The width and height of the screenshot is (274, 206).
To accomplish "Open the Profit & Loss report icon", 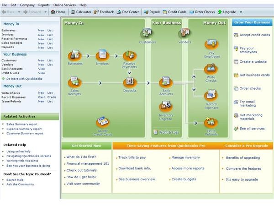I will [x=156, y=132].
